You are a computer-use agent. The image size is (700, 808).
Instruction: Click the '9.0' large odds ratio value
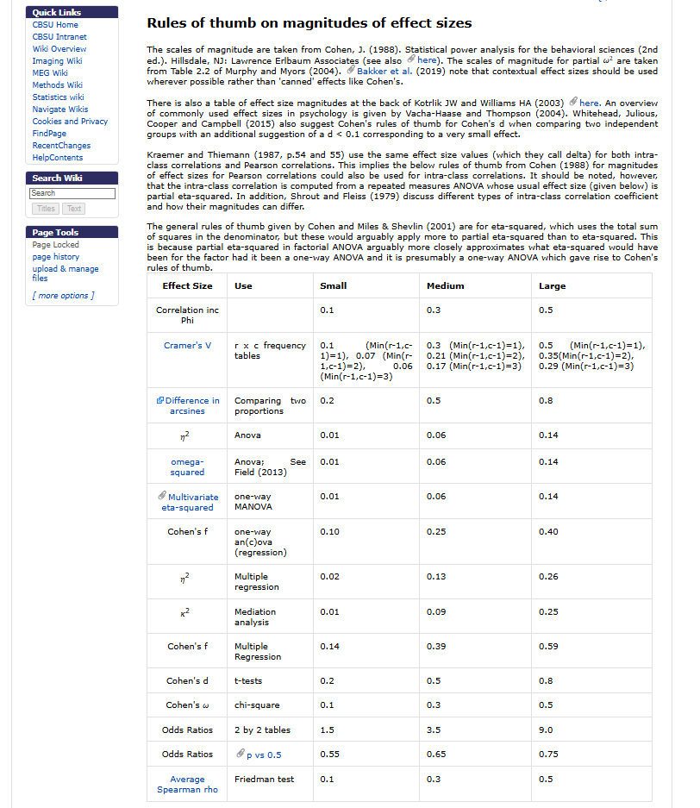(x=546, y=730)
